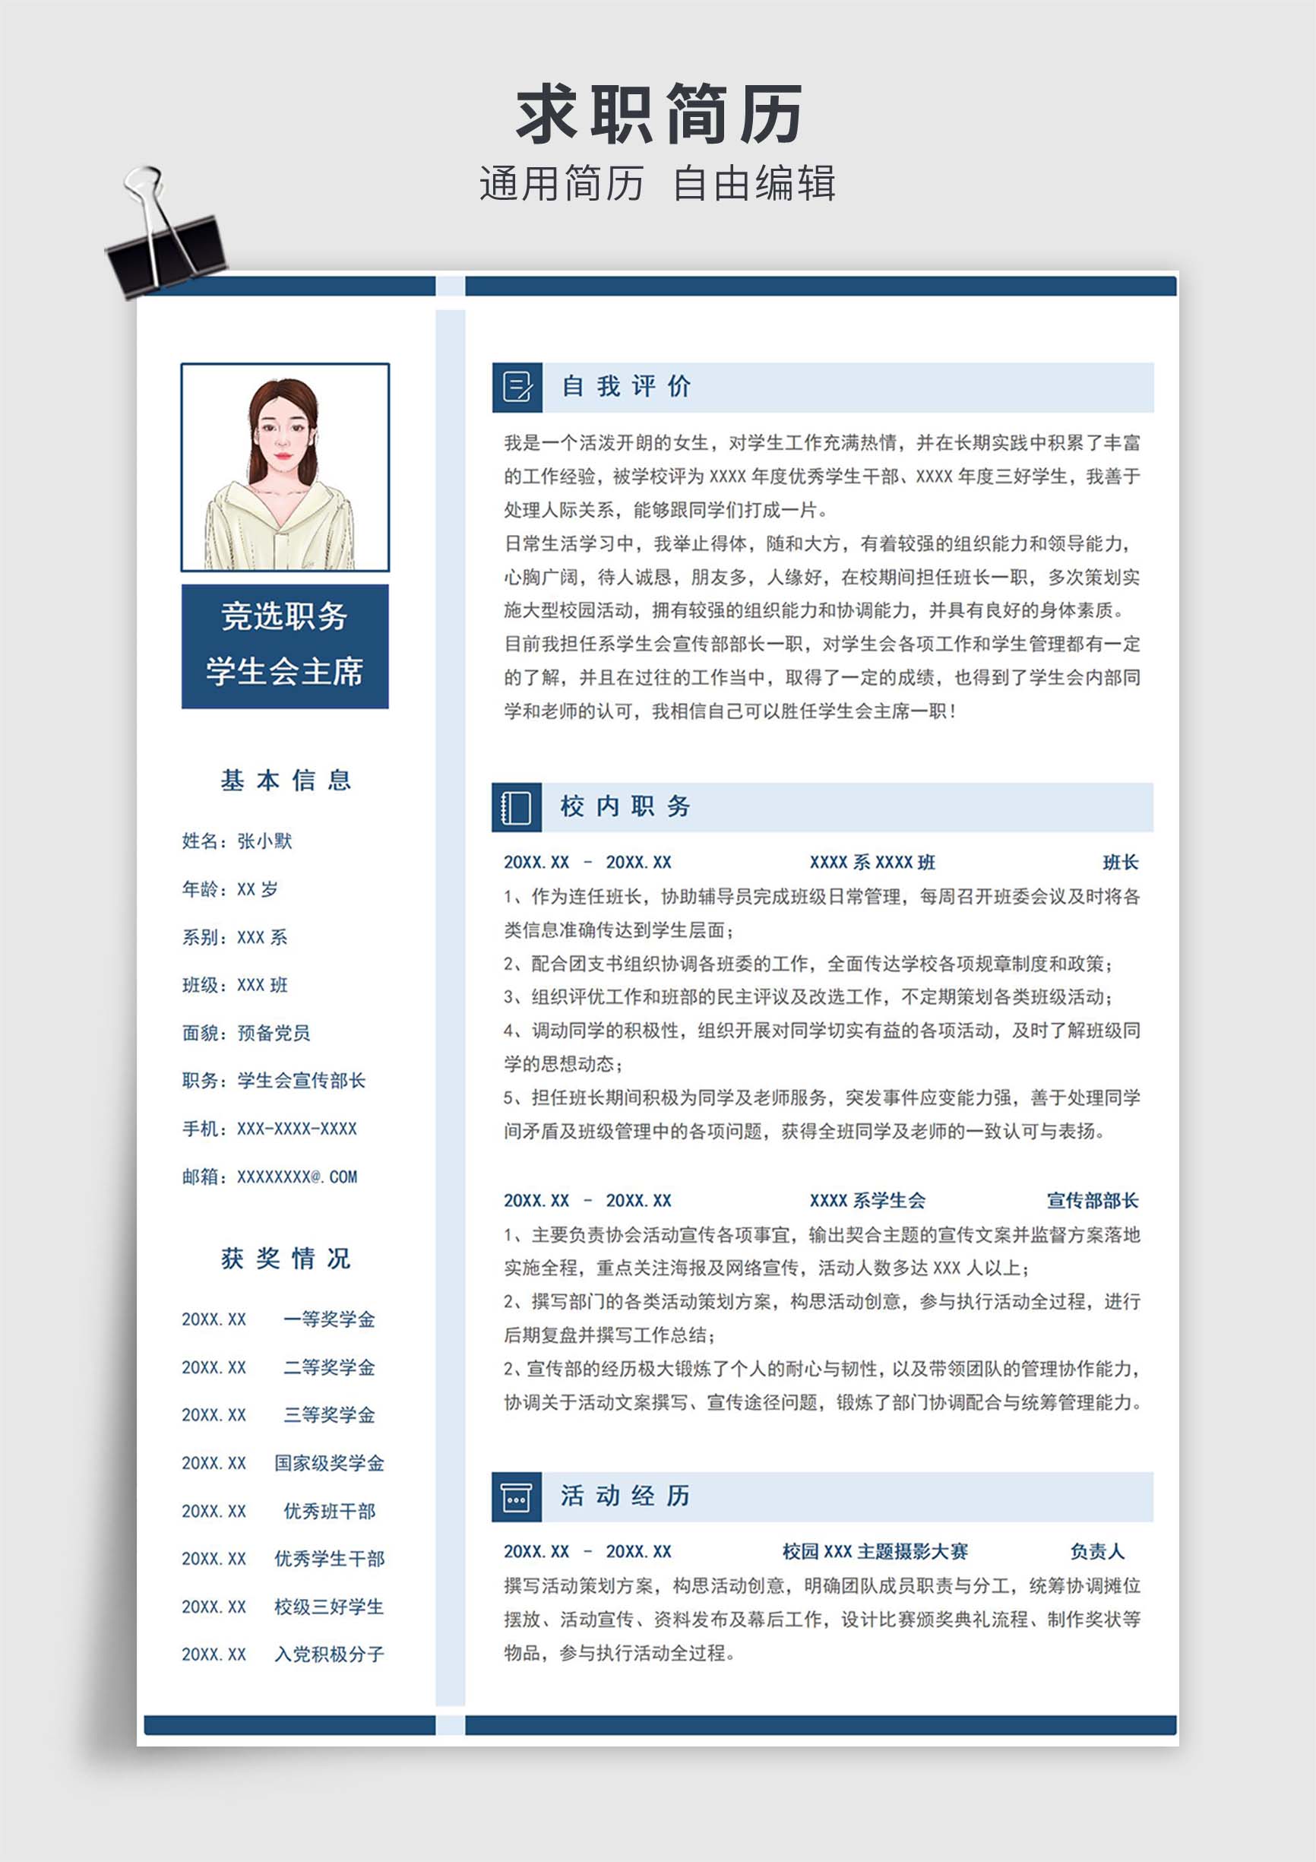Screen dimensions: 1316x1862
Task: Select the activity title 校园XXX主题摄影大赛
Action: 875,1551
